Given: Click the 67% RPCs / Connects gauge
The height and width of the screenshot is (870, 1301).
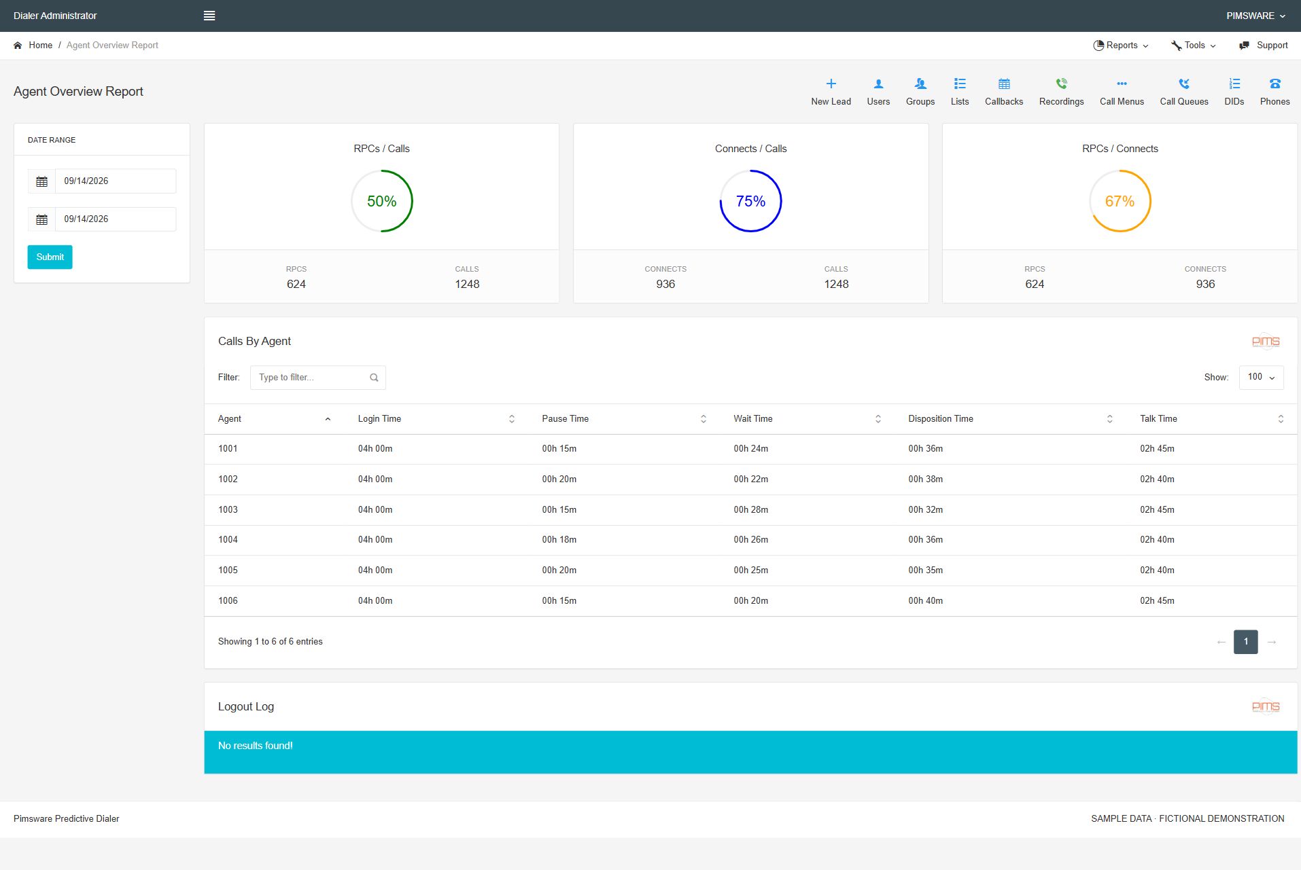Looking at the screenshot, I should [1120, 201].
